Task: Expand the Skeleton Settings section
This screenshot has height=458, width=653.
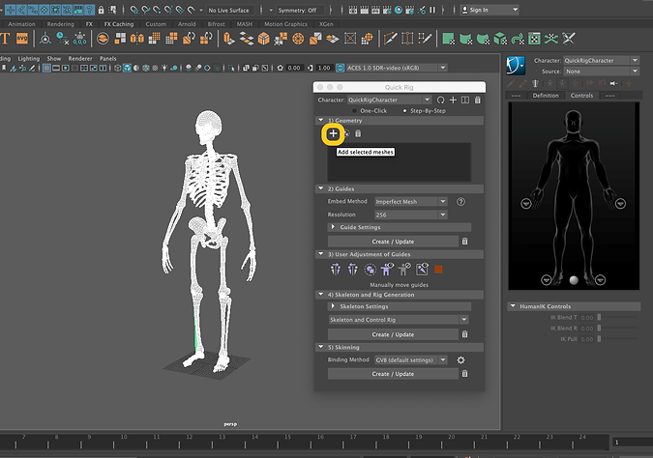Action: [x=400, y=306]
